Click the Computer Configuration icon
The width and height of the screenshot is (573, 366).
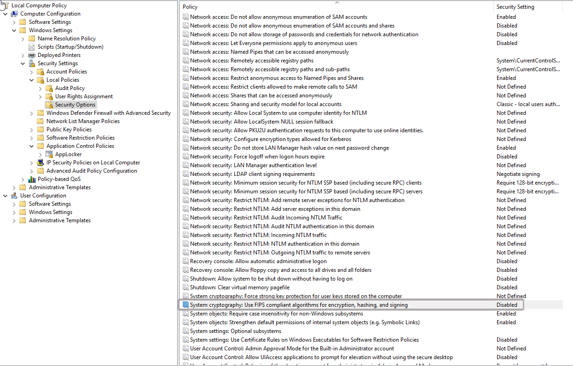coord(14,14)
